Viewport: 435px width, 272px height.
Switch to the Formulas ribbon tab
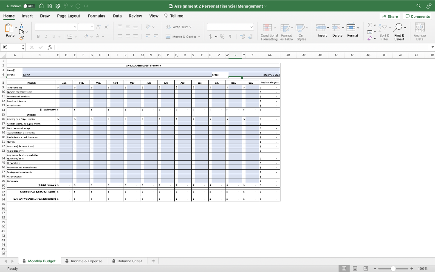click(96, 16)
